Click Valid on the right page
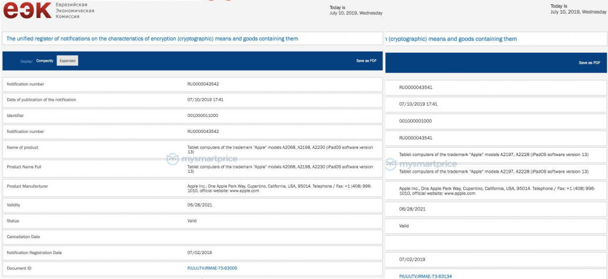Screen dimensions: 608x279 coord(404,226)
